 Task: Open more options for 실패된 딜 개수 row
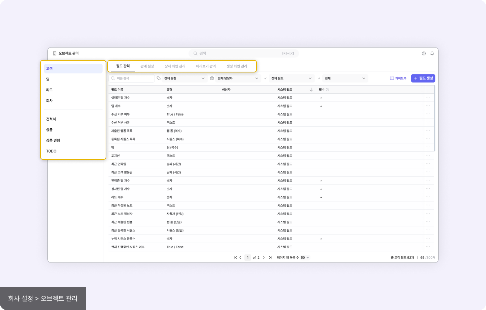(428, 98)
